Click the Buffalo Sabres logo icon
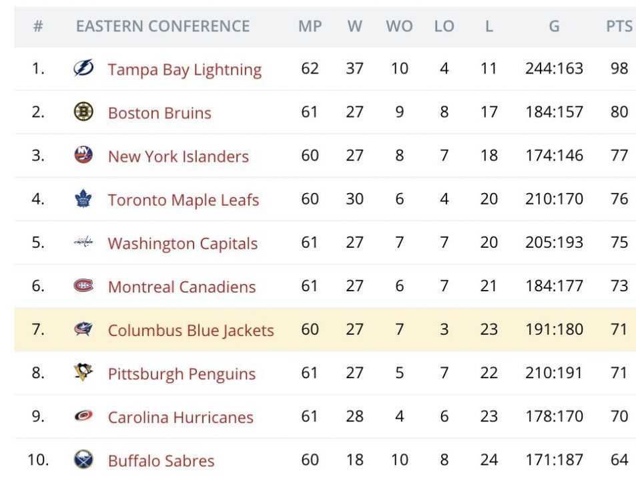 tap(83, 460)
